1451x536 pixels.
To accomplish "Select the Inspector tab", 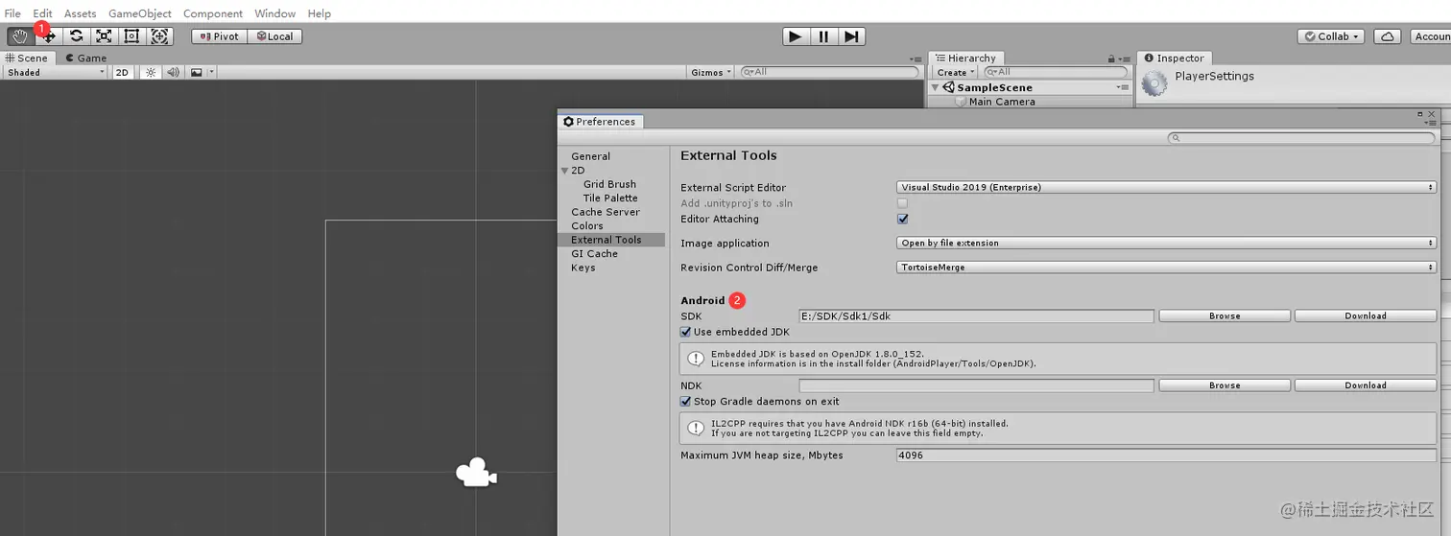I will [1175, 58].
